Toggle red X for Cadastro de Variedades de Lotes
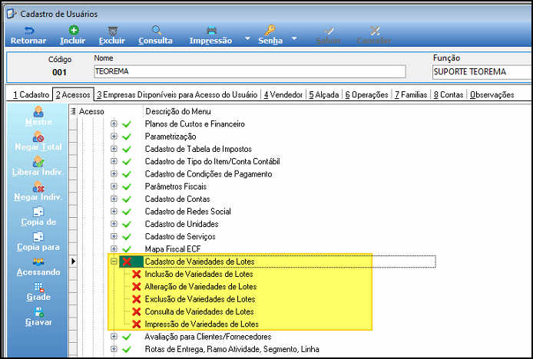Viewport: 533px width, 359px height. click(127, 262)
